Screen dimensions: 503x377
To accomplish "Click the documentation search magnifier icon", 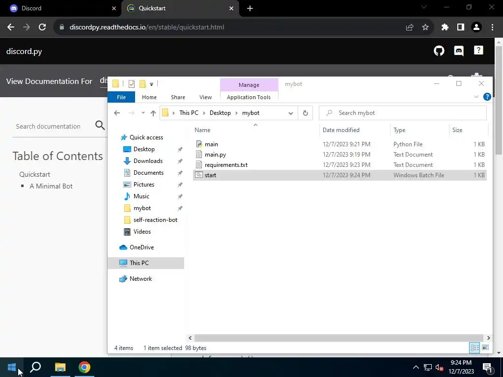I will (x=100, y=125).
